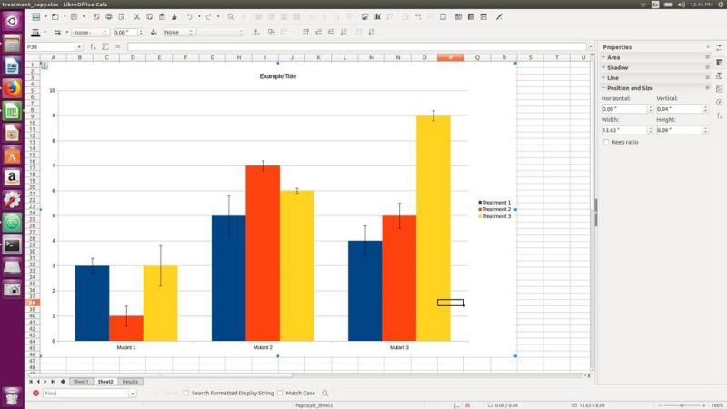Viewport: 727px width, 409px height.
Task: Close the Find toolbar with red X
Action: coord(35,394)
